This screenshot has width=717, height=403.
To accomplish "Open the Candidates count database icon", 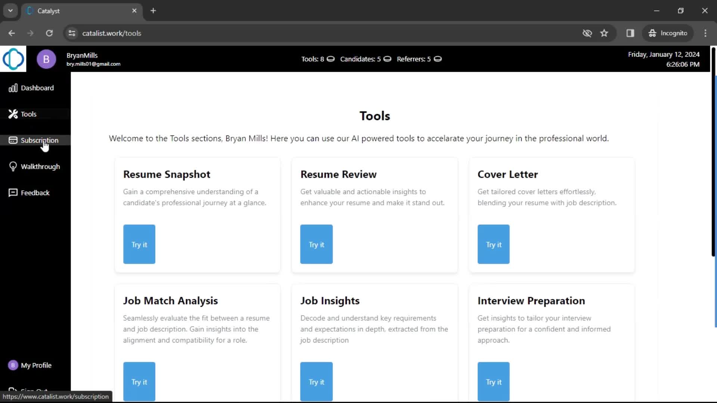I will pos(388,59).
